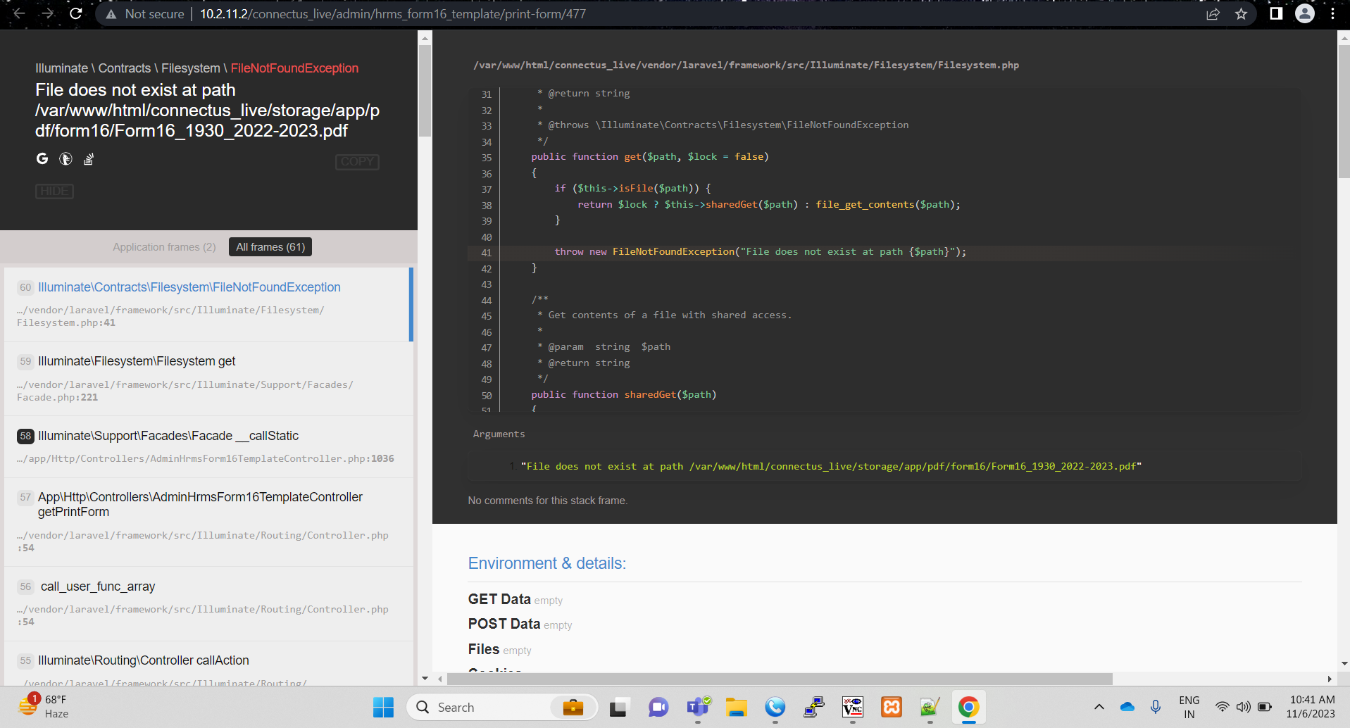Click 'No comments for this stack frame'

pyautogui.click(x=548, y=501)
